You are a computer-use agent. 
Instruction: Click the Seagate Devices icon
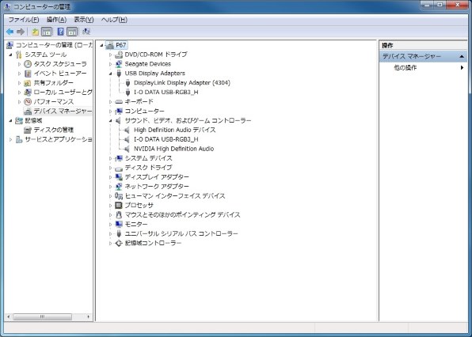(119, 64)
